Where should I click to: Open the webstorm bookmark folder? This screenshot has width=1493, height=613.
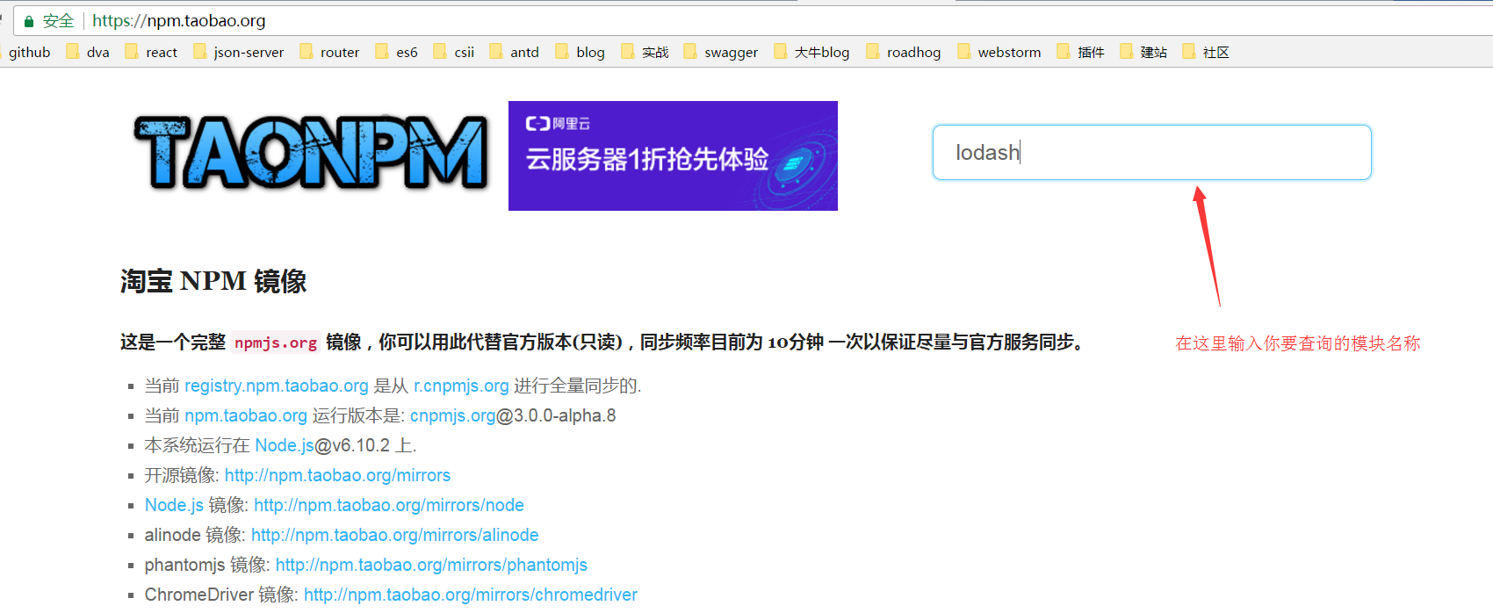999,52
